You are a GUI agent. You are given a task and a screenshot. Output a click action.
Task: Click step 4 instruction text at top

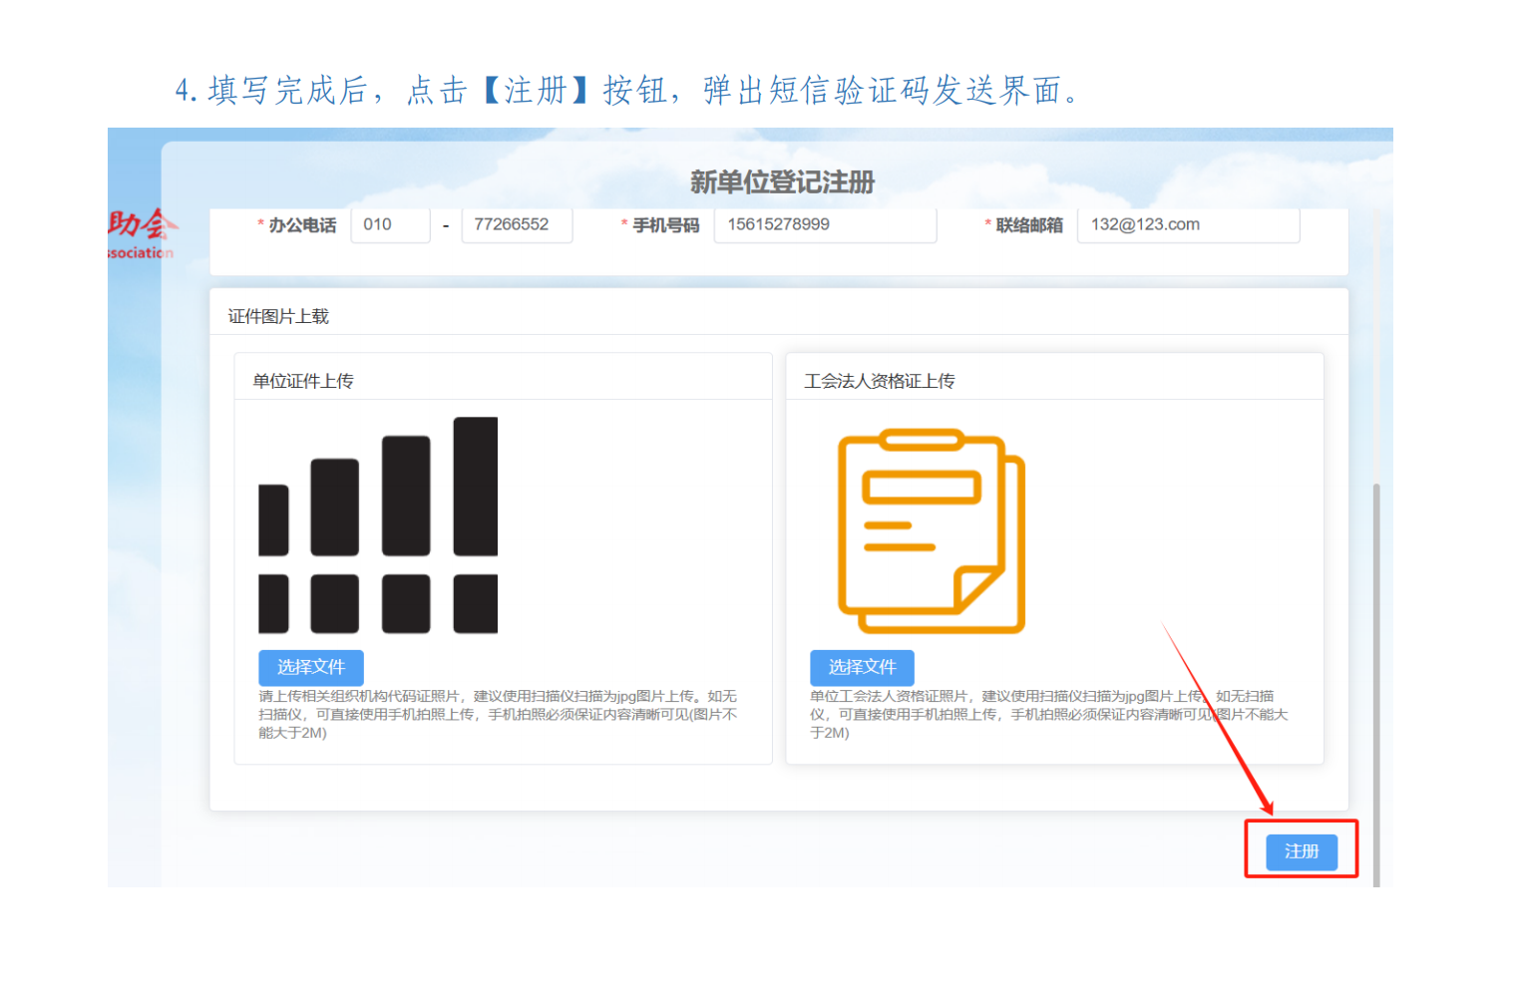coord(628,91)
